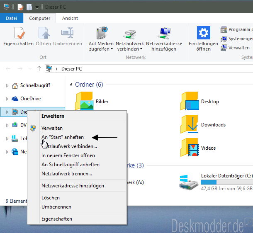Open Auf Medien zugreifen ribbon icon
This screenshot has width=253, height=233.
(x=102, y=33)
